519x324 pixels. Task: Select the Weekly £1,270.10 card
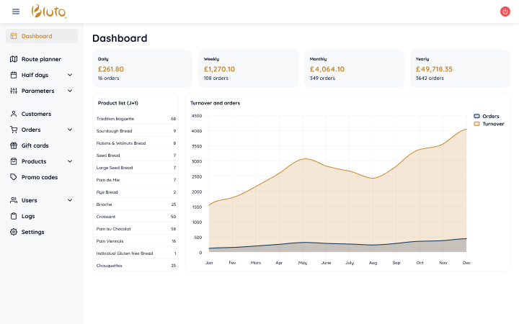(248, 69)
